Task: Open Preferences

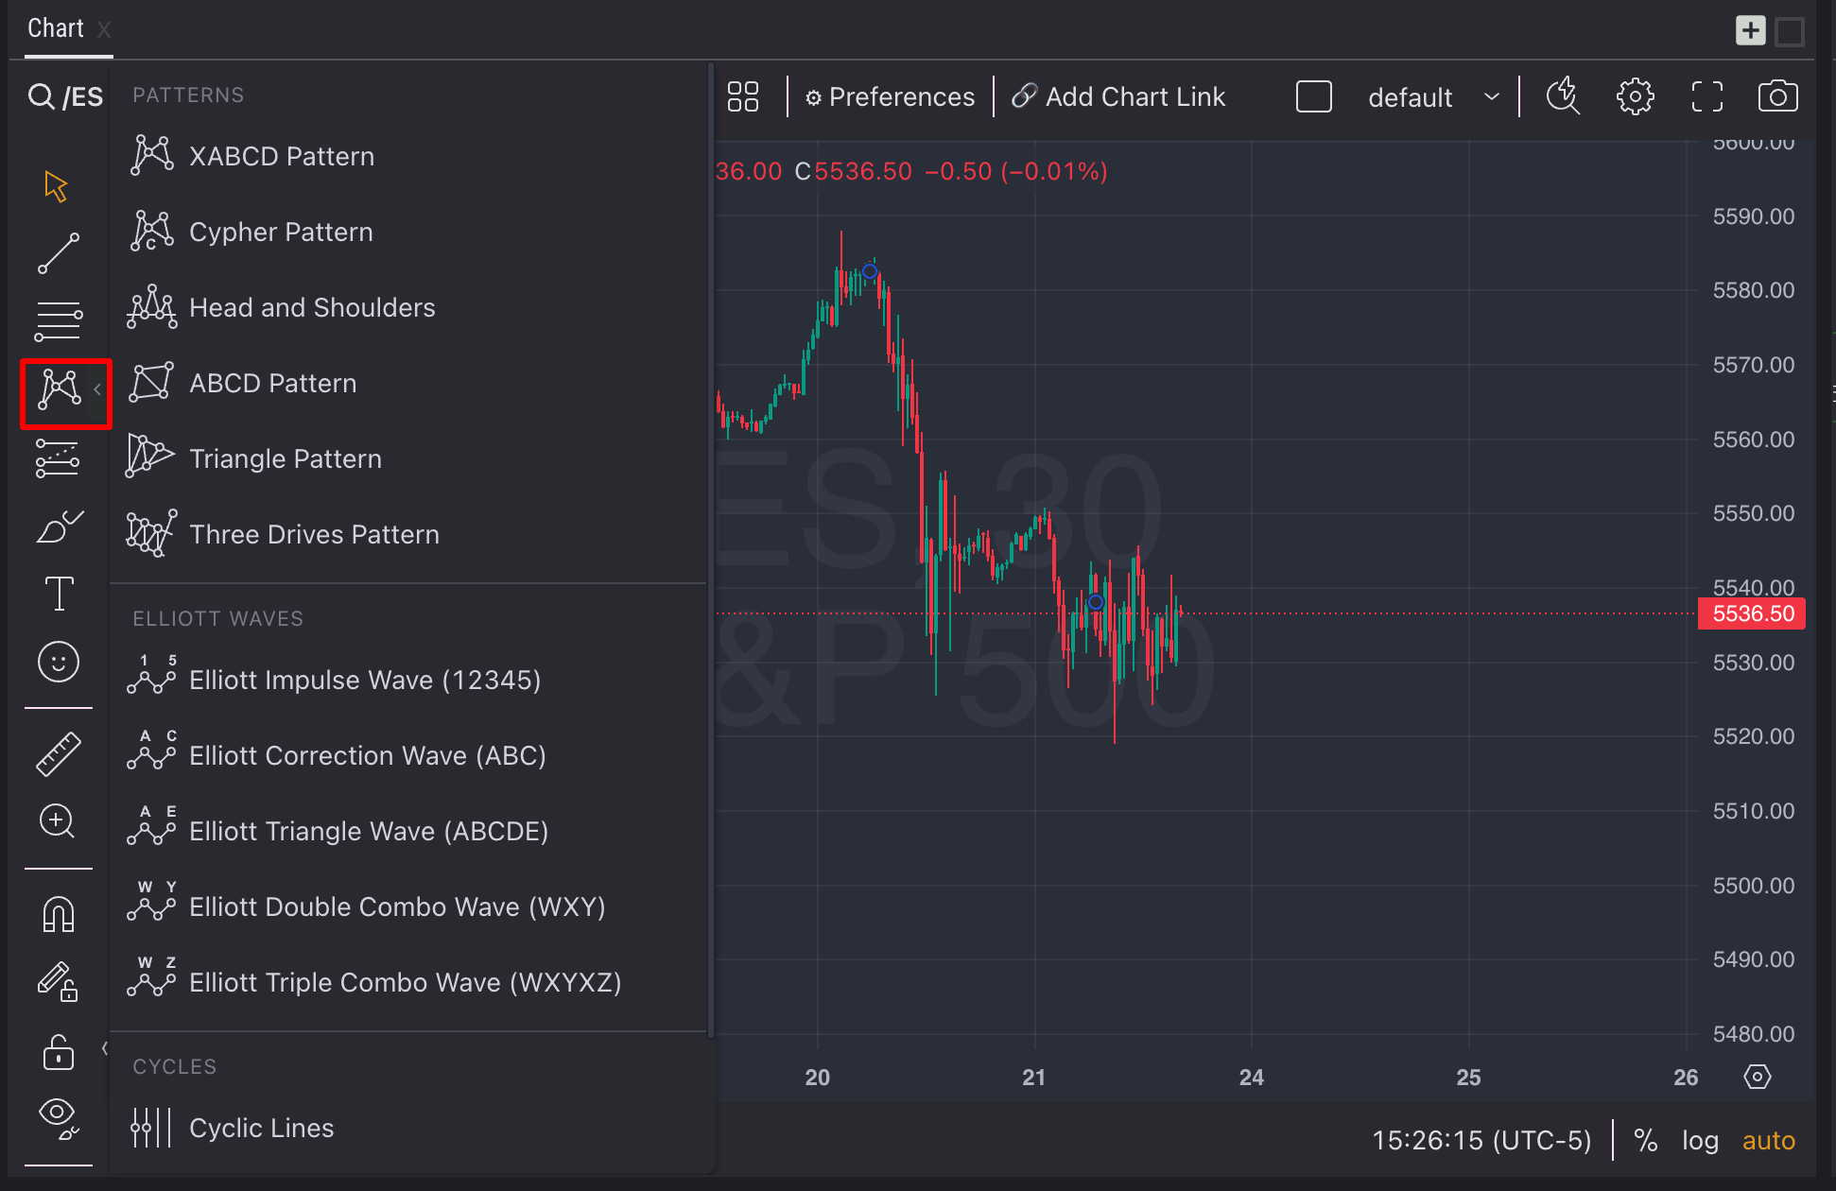Action: (890, 96)
